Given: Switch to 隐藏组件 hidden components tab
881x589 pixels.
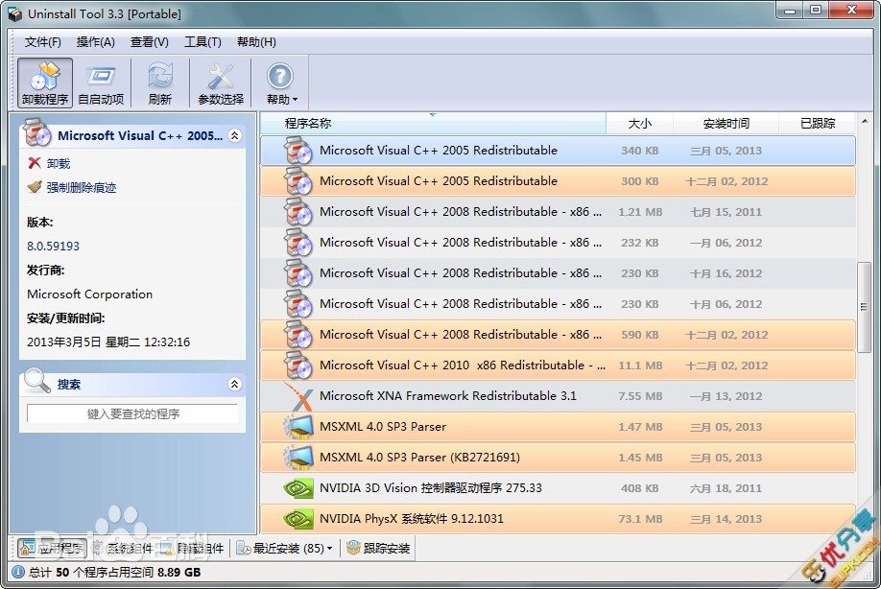Looking at the screenshot, I should (x=192, y=548).
